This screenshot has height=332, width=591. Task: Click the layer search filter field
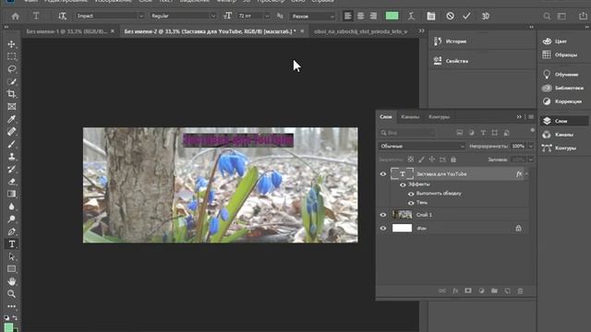[x=406, y=133]
